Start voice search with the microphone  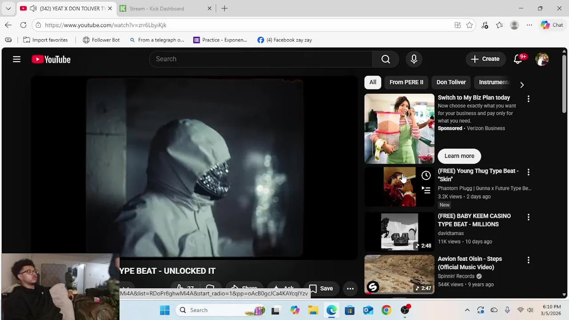click(414, 59)
